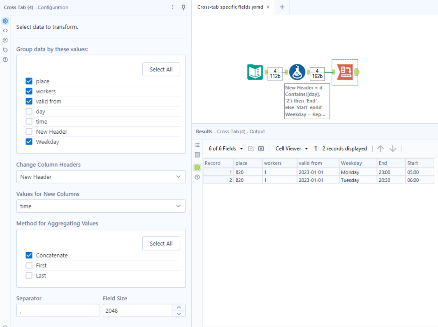Uncheck the place grouping checkbox
Screen dimensions: 438x327
29,81
